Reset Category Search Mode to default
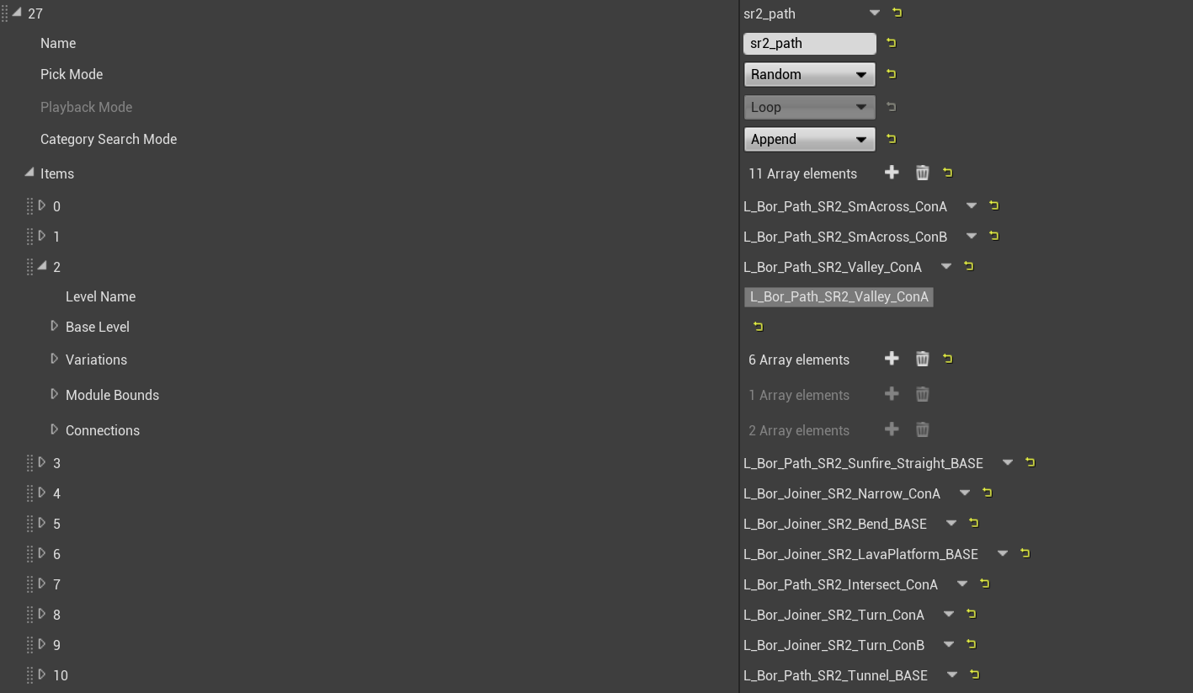 [x=892, y=139]
